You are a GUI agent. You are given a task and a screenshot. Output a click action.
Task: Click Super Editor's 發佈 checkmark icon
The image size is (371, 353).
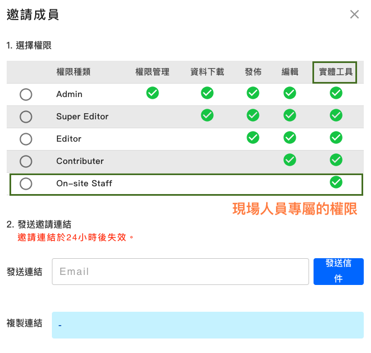[253, 115]
